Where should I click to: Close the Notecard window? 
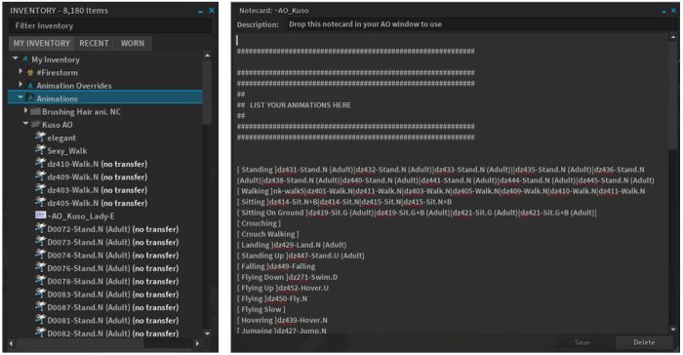pos(674,11)
